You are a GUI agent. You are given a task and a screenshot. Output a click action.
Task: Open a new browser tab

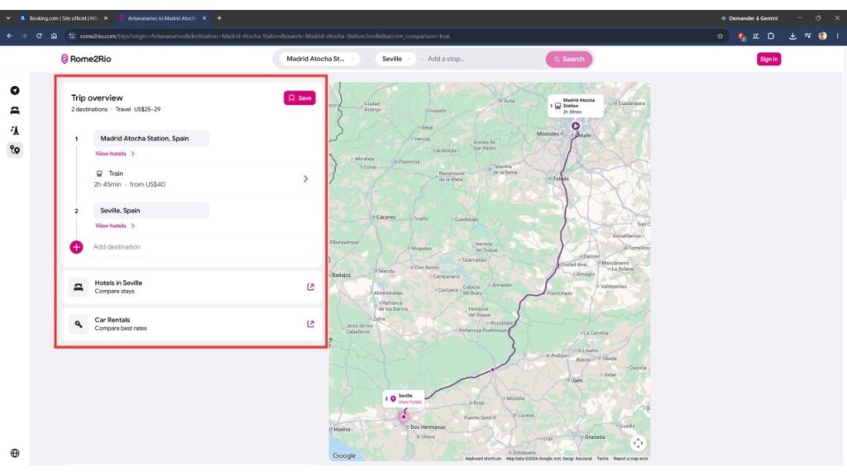pyautogui.click(x=219, y=18)
